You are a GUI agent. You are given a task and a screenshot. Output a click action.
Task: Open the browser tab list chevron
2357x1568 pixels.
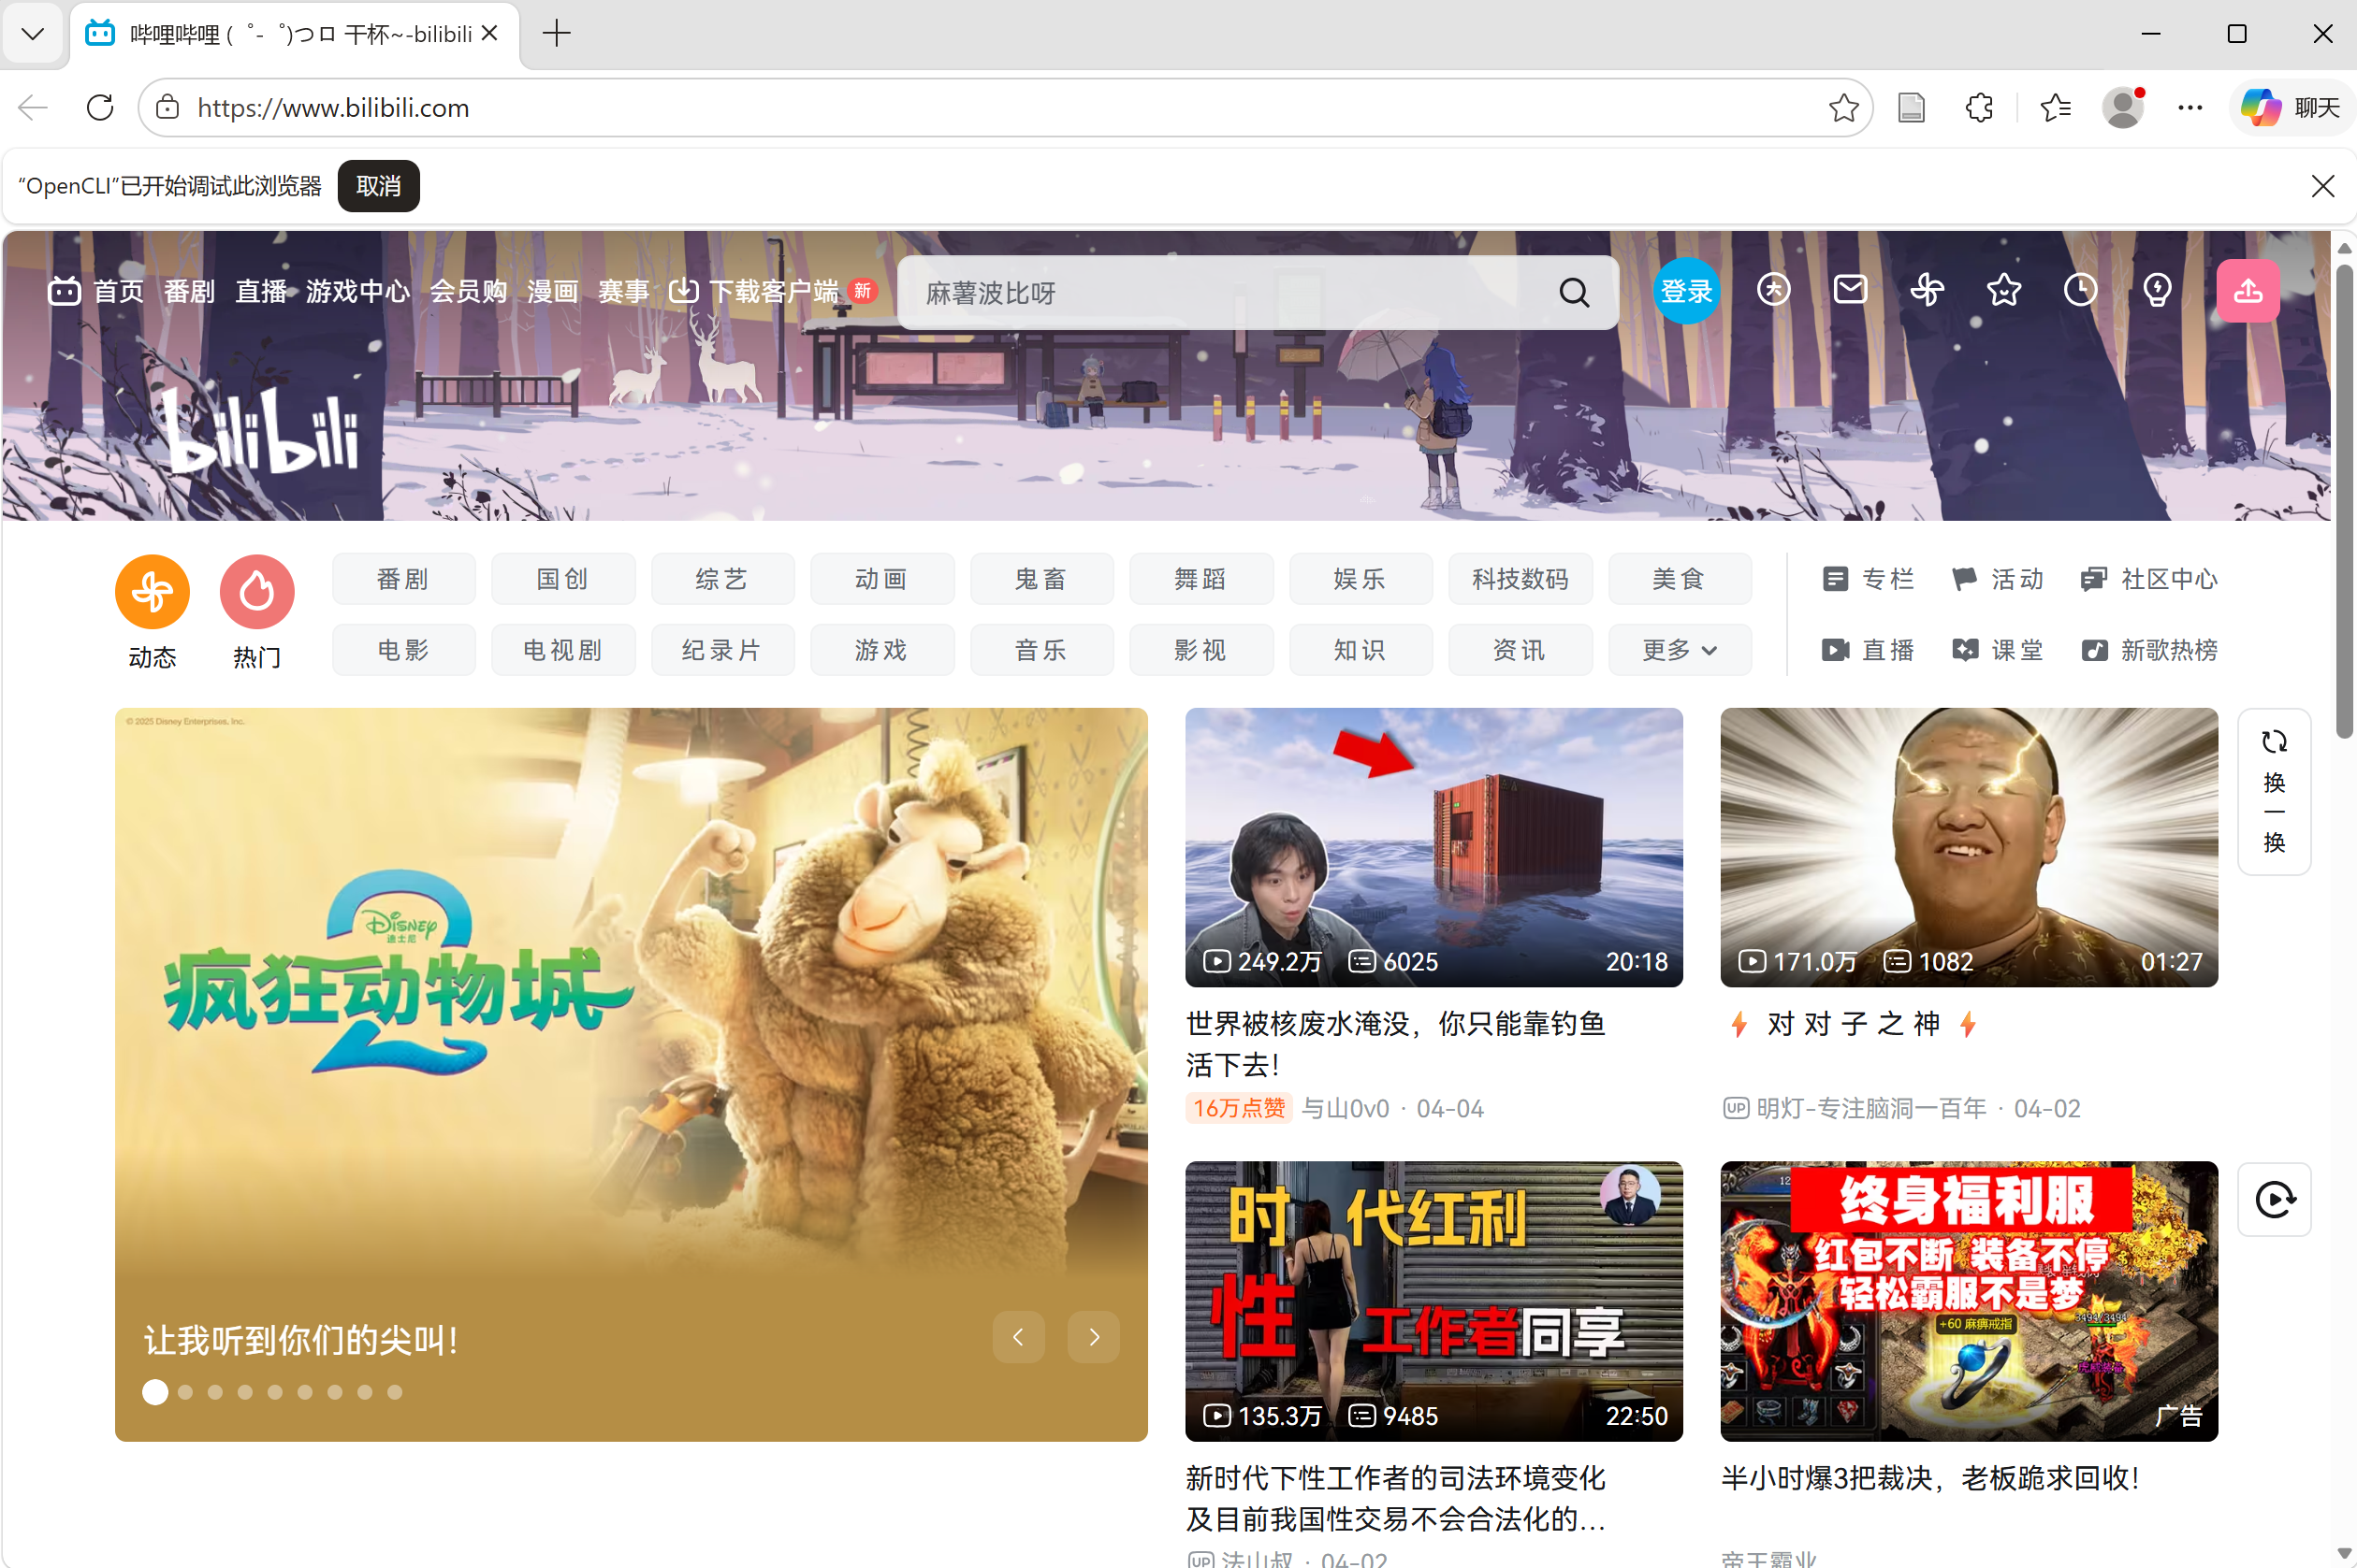32,34
